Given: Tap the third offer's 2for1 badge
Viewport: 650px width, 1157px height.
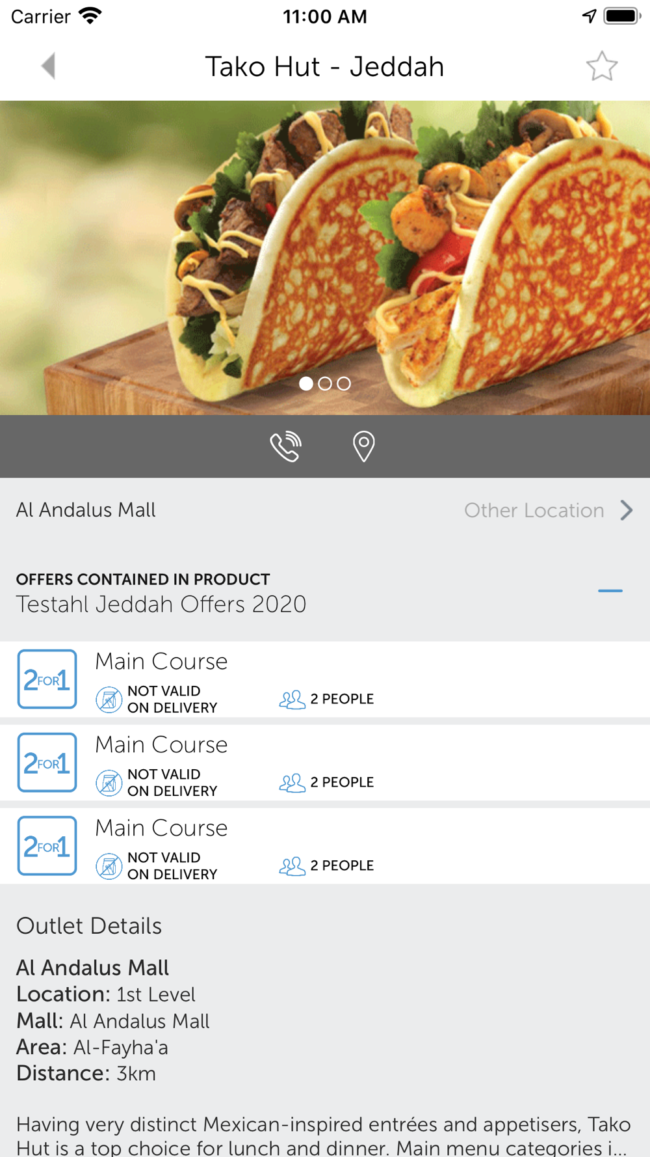Looking at the screenshot, I should (x=47, y=846).
